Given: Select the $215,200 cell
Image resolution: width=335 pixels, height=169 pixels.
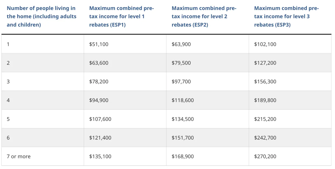Looking at the screenshot, I should 265,119.
